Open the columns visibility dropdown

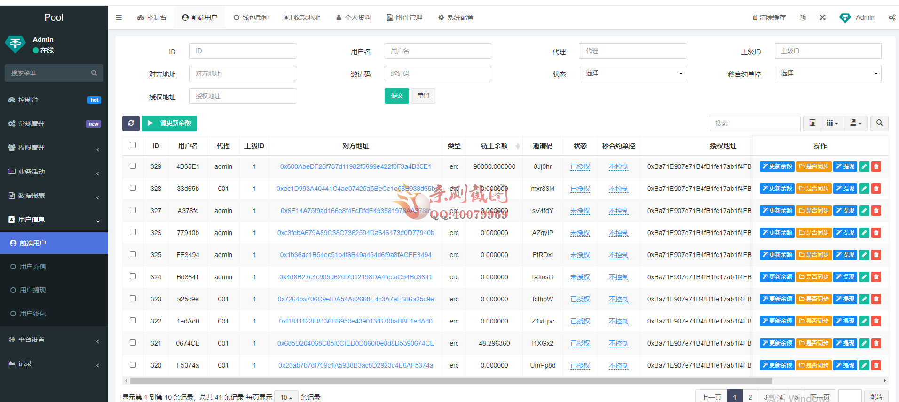point(832,123)
